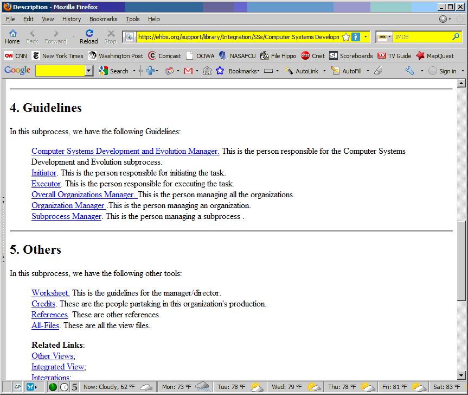Click the green circle status bar icon
This screenshot has height=395, width=468.
coord(53,387)
